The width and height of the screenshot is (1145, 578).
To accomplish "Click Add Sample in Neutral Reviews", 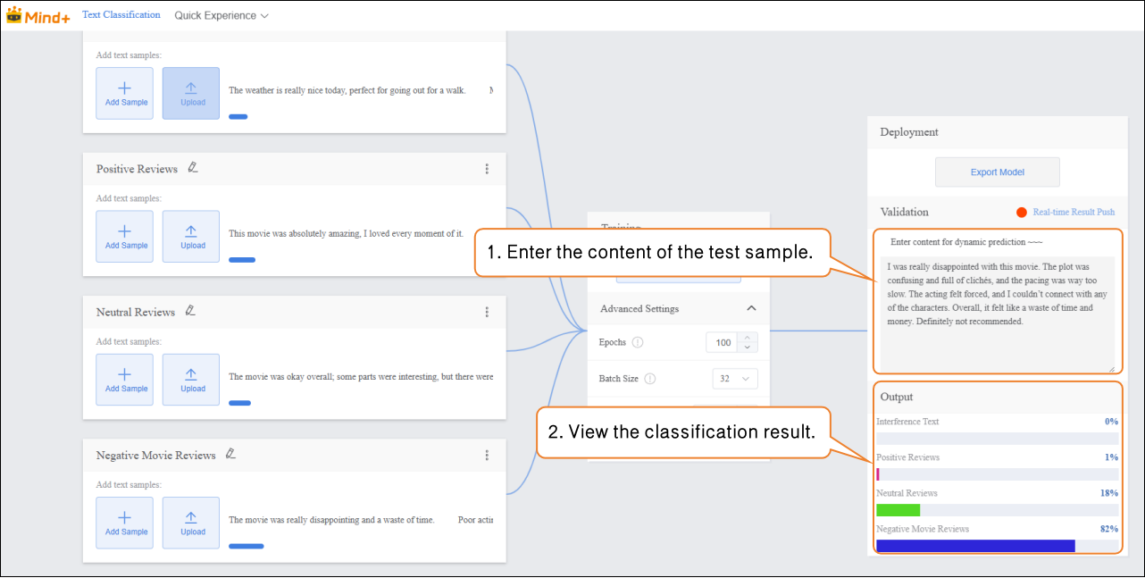I will pyautogui.click(x=126, y=380).
